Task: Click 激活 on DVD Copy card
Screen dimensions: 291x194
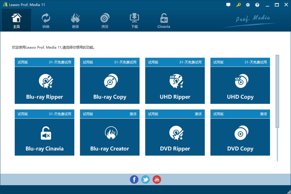Action: pos(263,114)
